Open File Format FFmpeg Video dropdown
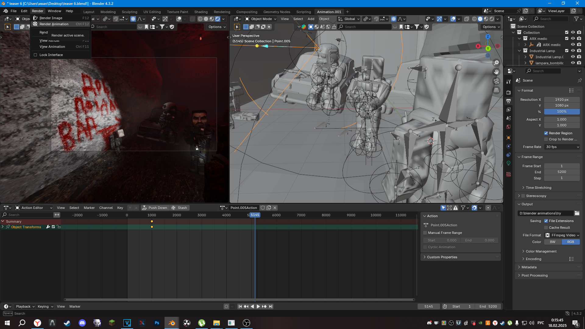Image resolution: width=585 pixels, height=329 pixels. pos(562,235)
